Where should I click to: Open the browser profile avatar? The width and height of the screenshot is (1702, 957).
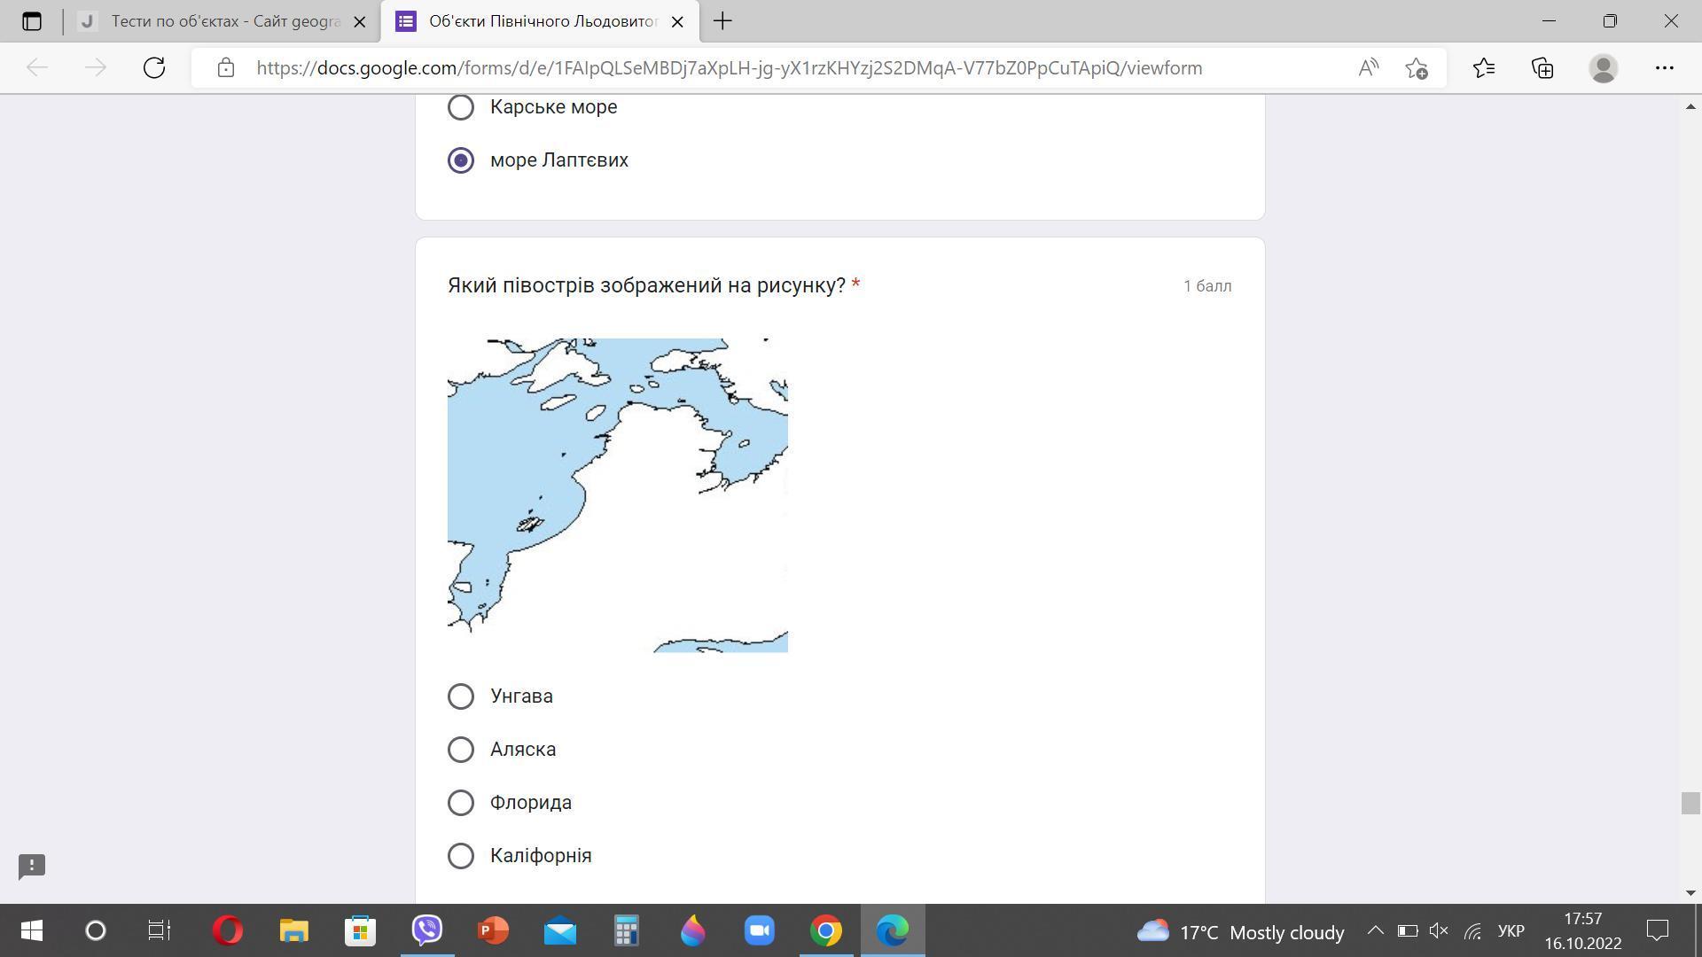(1603, 68)
